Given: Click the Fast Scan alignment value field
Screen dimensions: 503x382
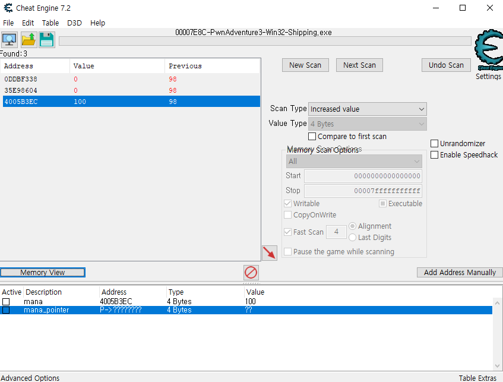Looking at the screenshot, I should pos(336,232).
